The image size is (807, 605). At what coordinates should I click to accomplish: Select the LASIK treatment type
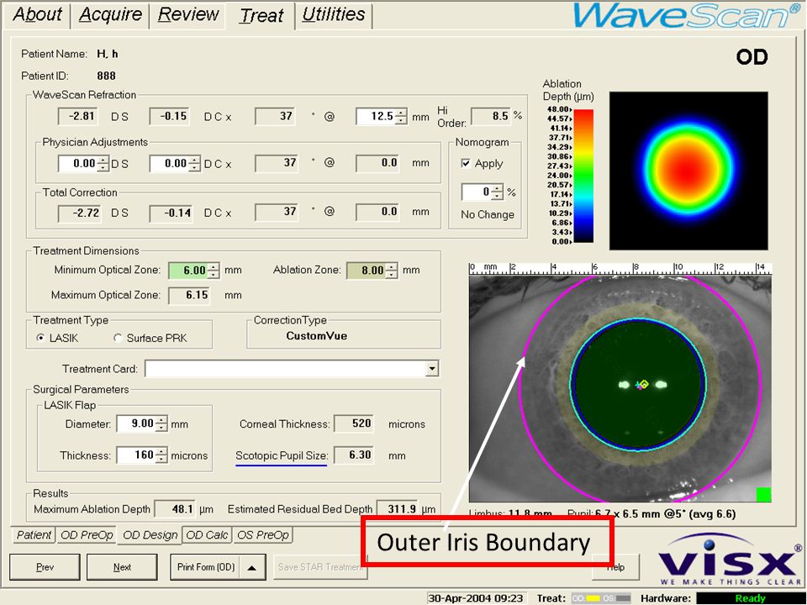40,338
